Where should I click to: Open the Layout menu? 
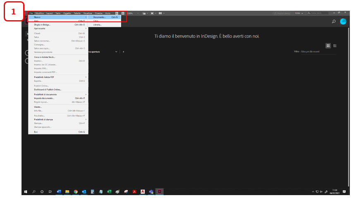coord(50,13)
